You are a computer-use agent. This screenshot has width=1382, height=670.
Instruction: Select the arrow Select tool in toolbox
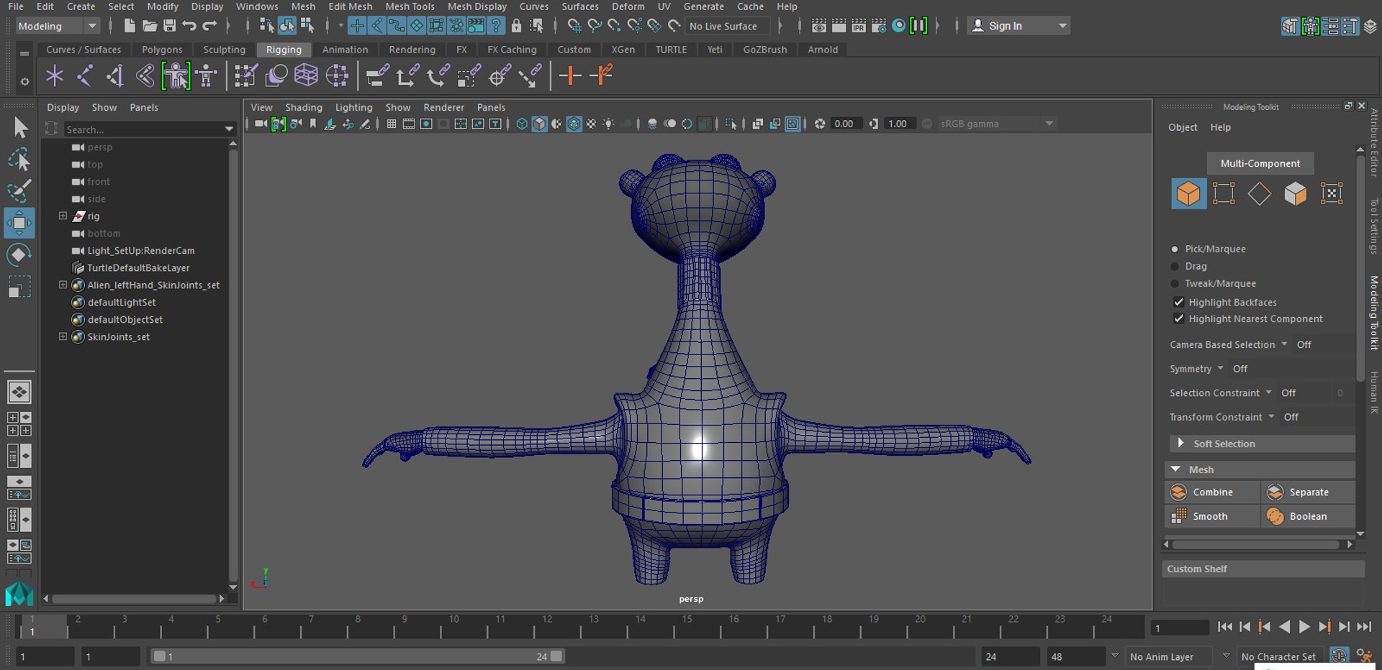[19, 128]
